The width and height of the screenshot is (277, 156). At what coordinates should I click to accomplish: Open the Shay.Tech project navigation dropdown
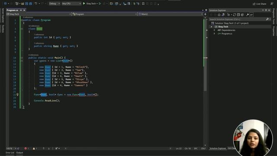coord(39,14)
